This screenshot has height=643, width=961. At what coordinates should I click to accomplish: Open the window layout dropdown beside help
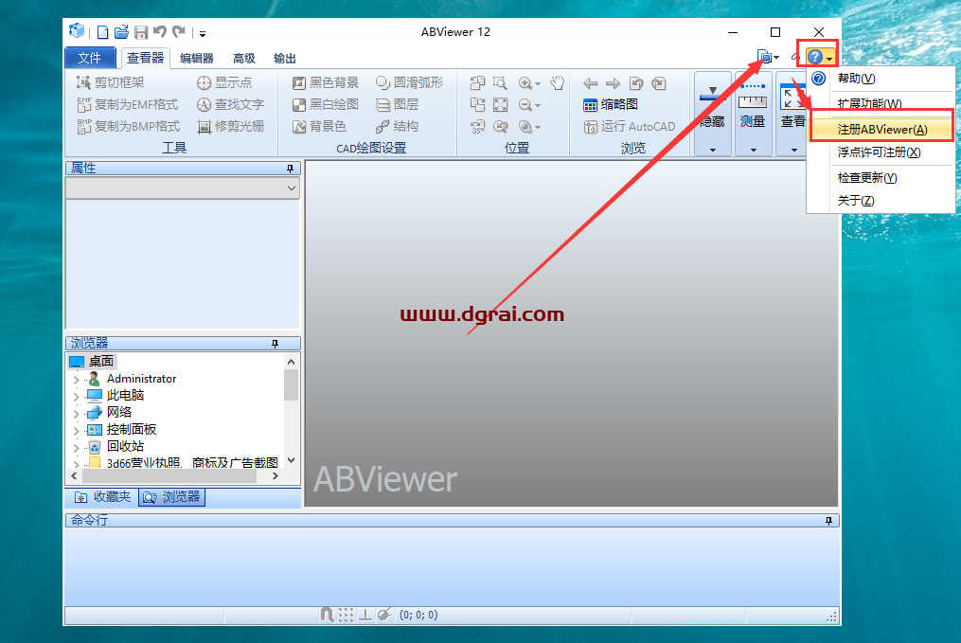click(768, 57)
